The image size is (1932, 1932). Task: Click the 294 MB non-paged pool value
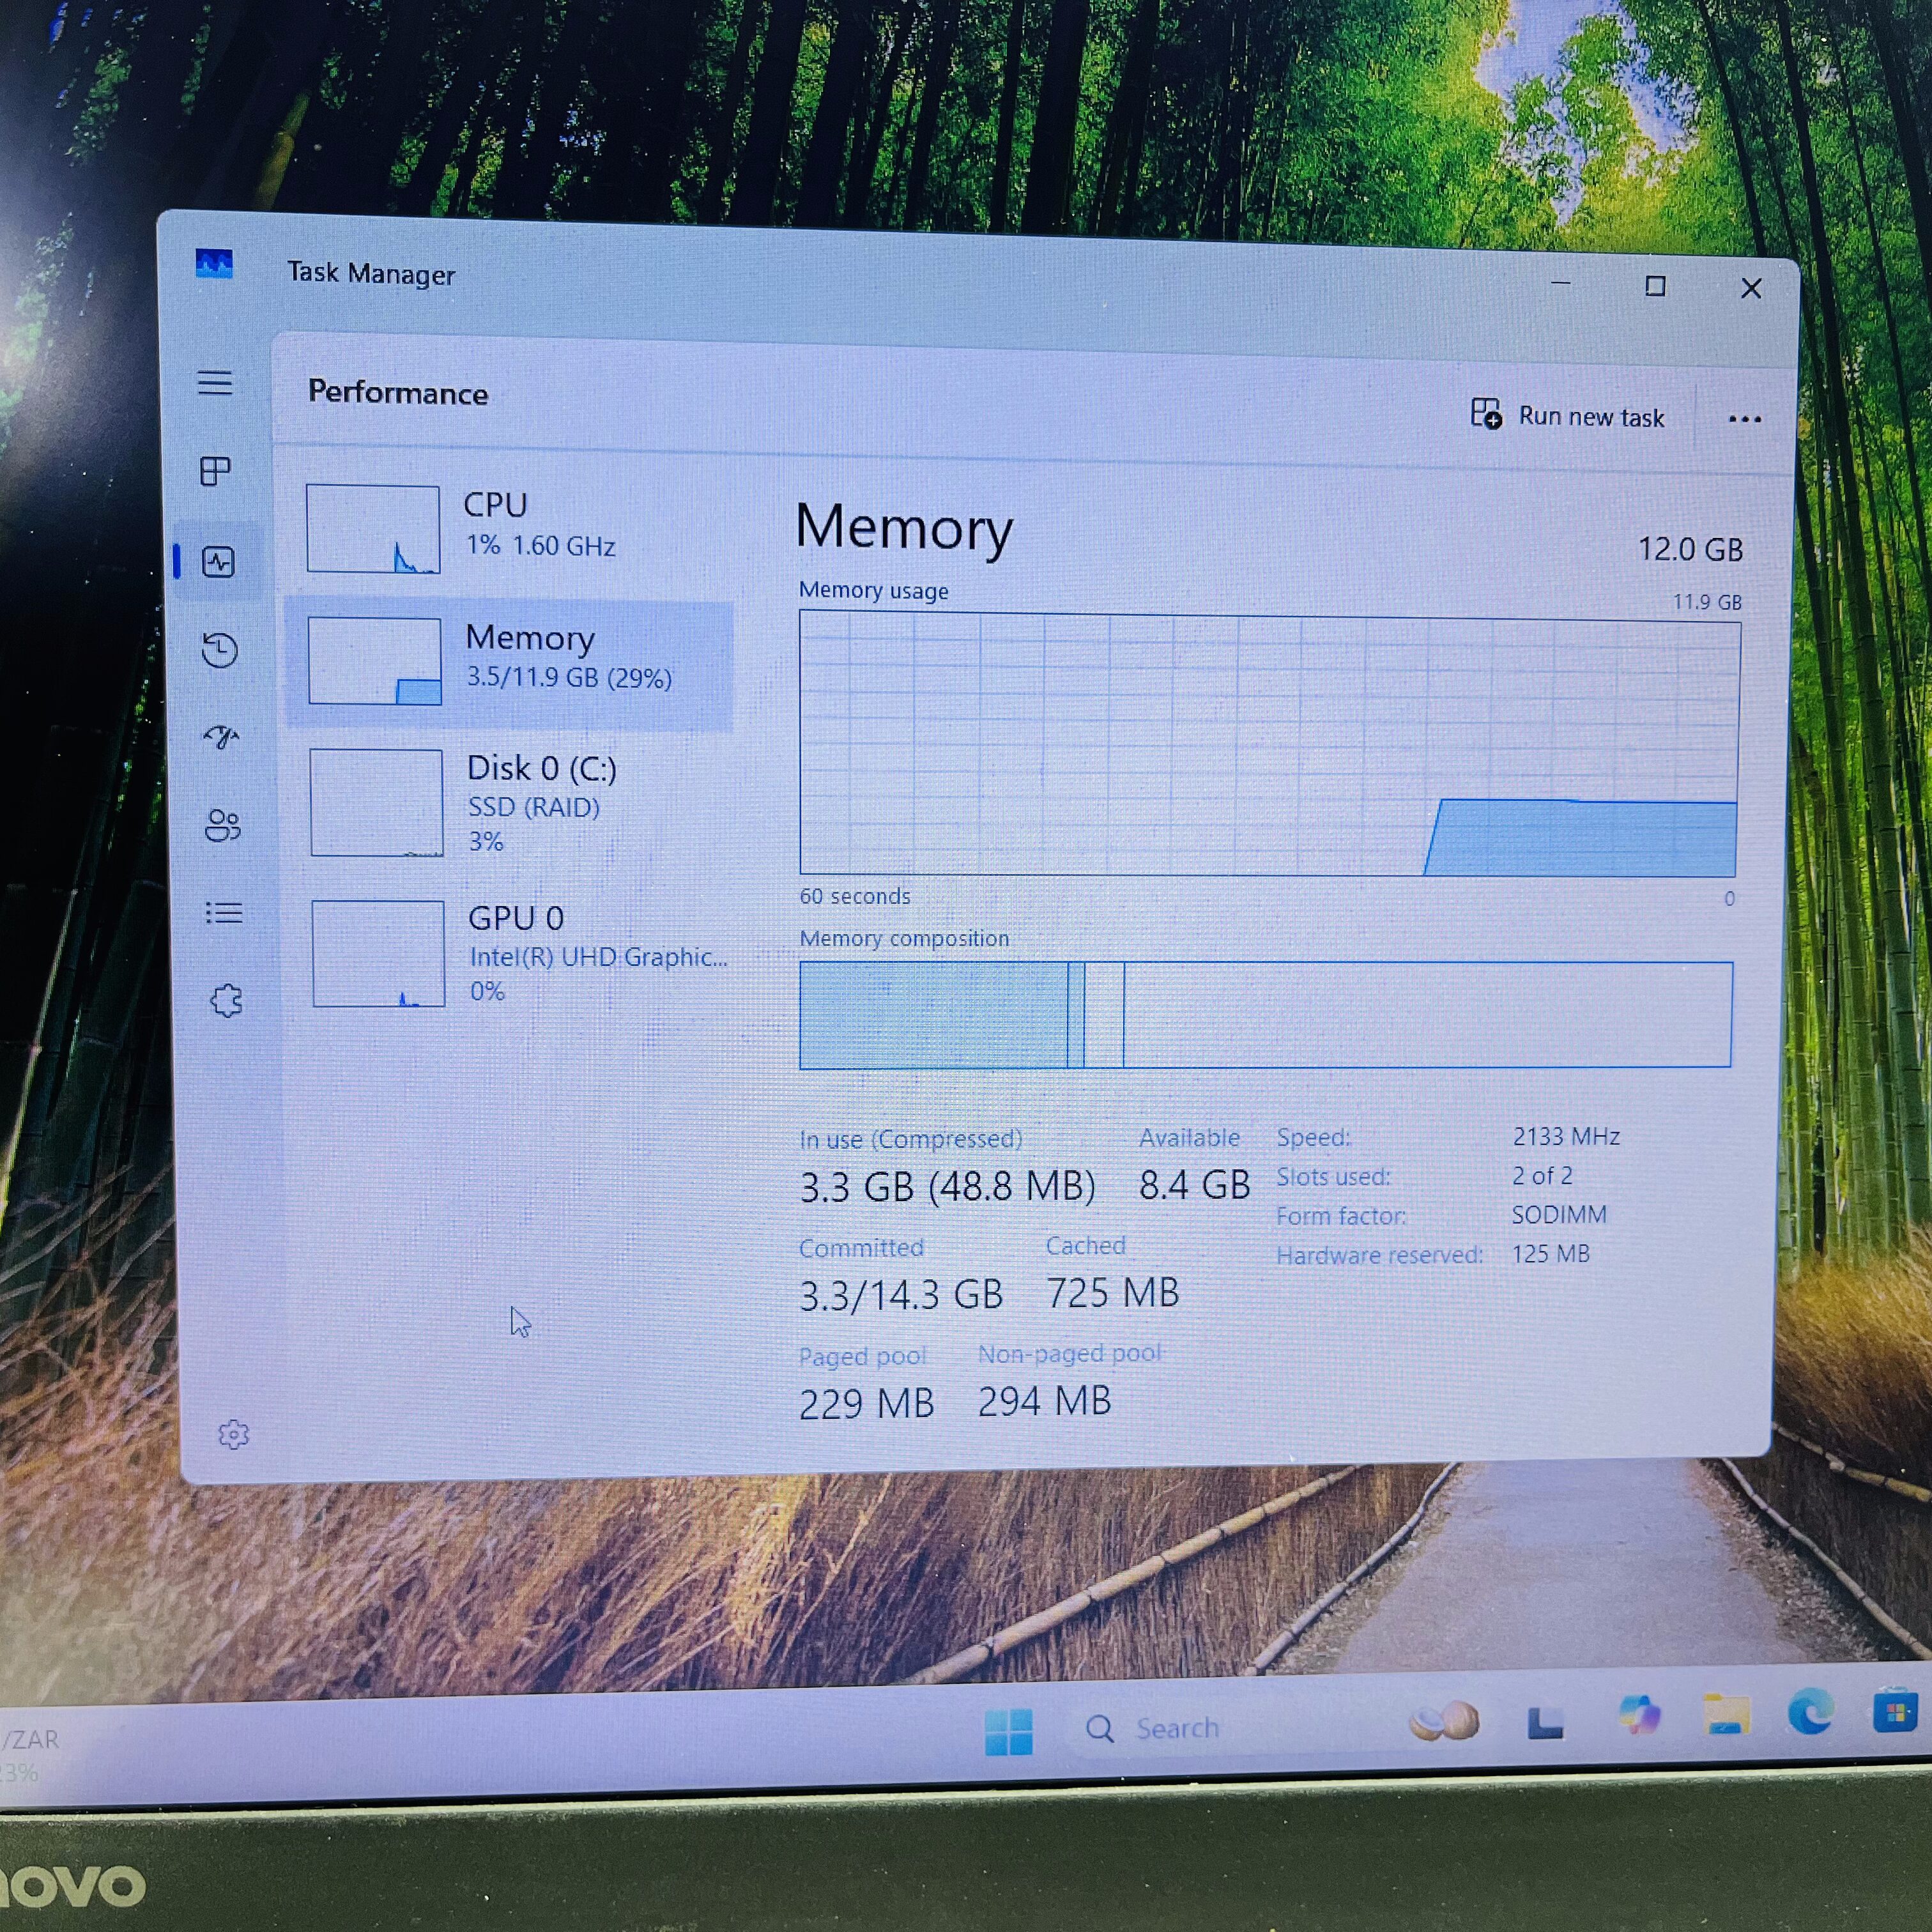pos(1045,1401)
